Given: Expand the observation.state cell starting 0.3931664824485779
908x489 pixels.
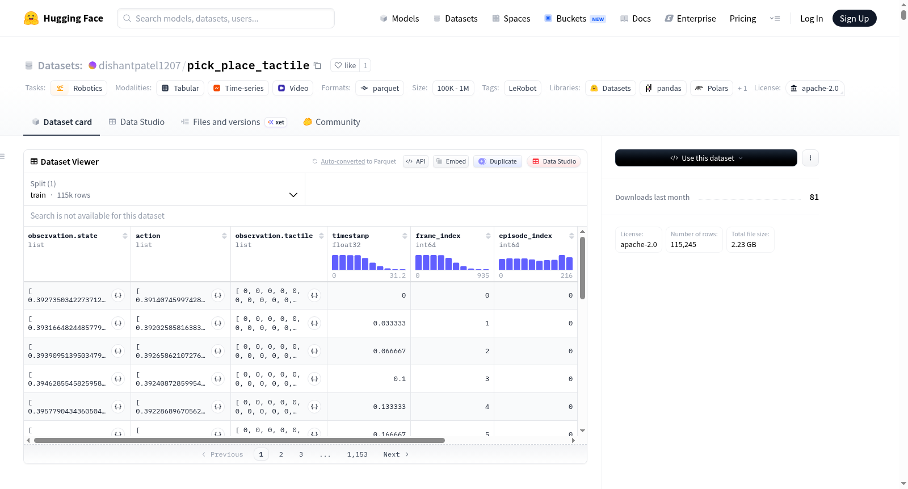Looking at the screenshot, I should click(118, 323).
